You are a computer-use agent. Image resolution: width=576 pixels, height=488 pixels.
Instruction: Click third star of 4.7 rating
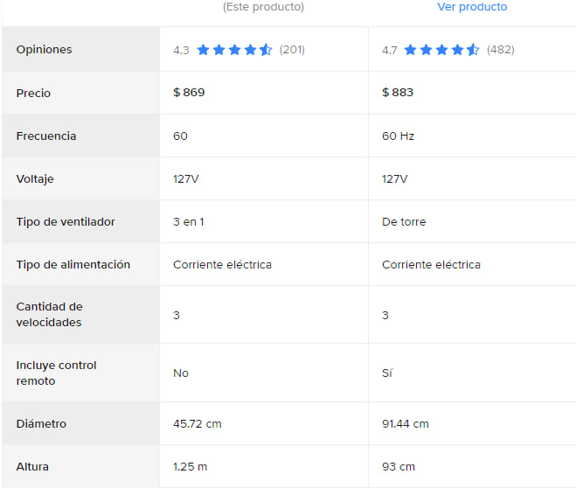pos(441,49)
